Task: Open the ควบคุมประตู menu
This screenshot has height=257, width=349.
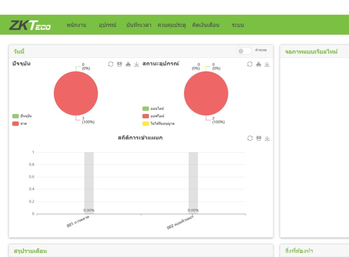Action: click(172, 25)
